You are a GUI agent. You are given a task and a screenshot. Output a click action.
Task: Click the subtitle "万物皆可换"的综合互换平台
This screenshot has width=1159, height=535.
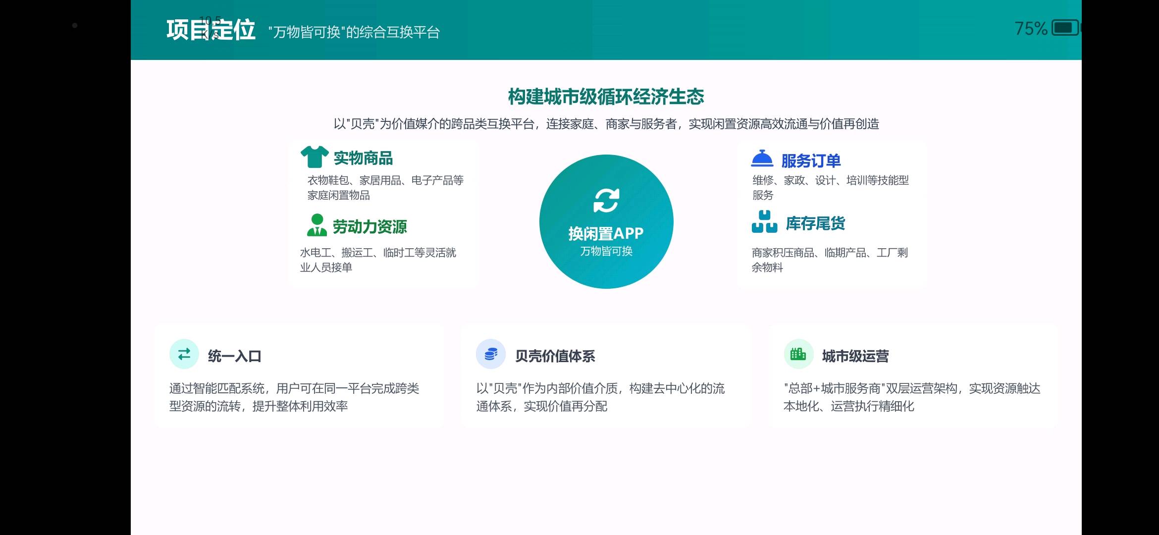click(354, 32)
